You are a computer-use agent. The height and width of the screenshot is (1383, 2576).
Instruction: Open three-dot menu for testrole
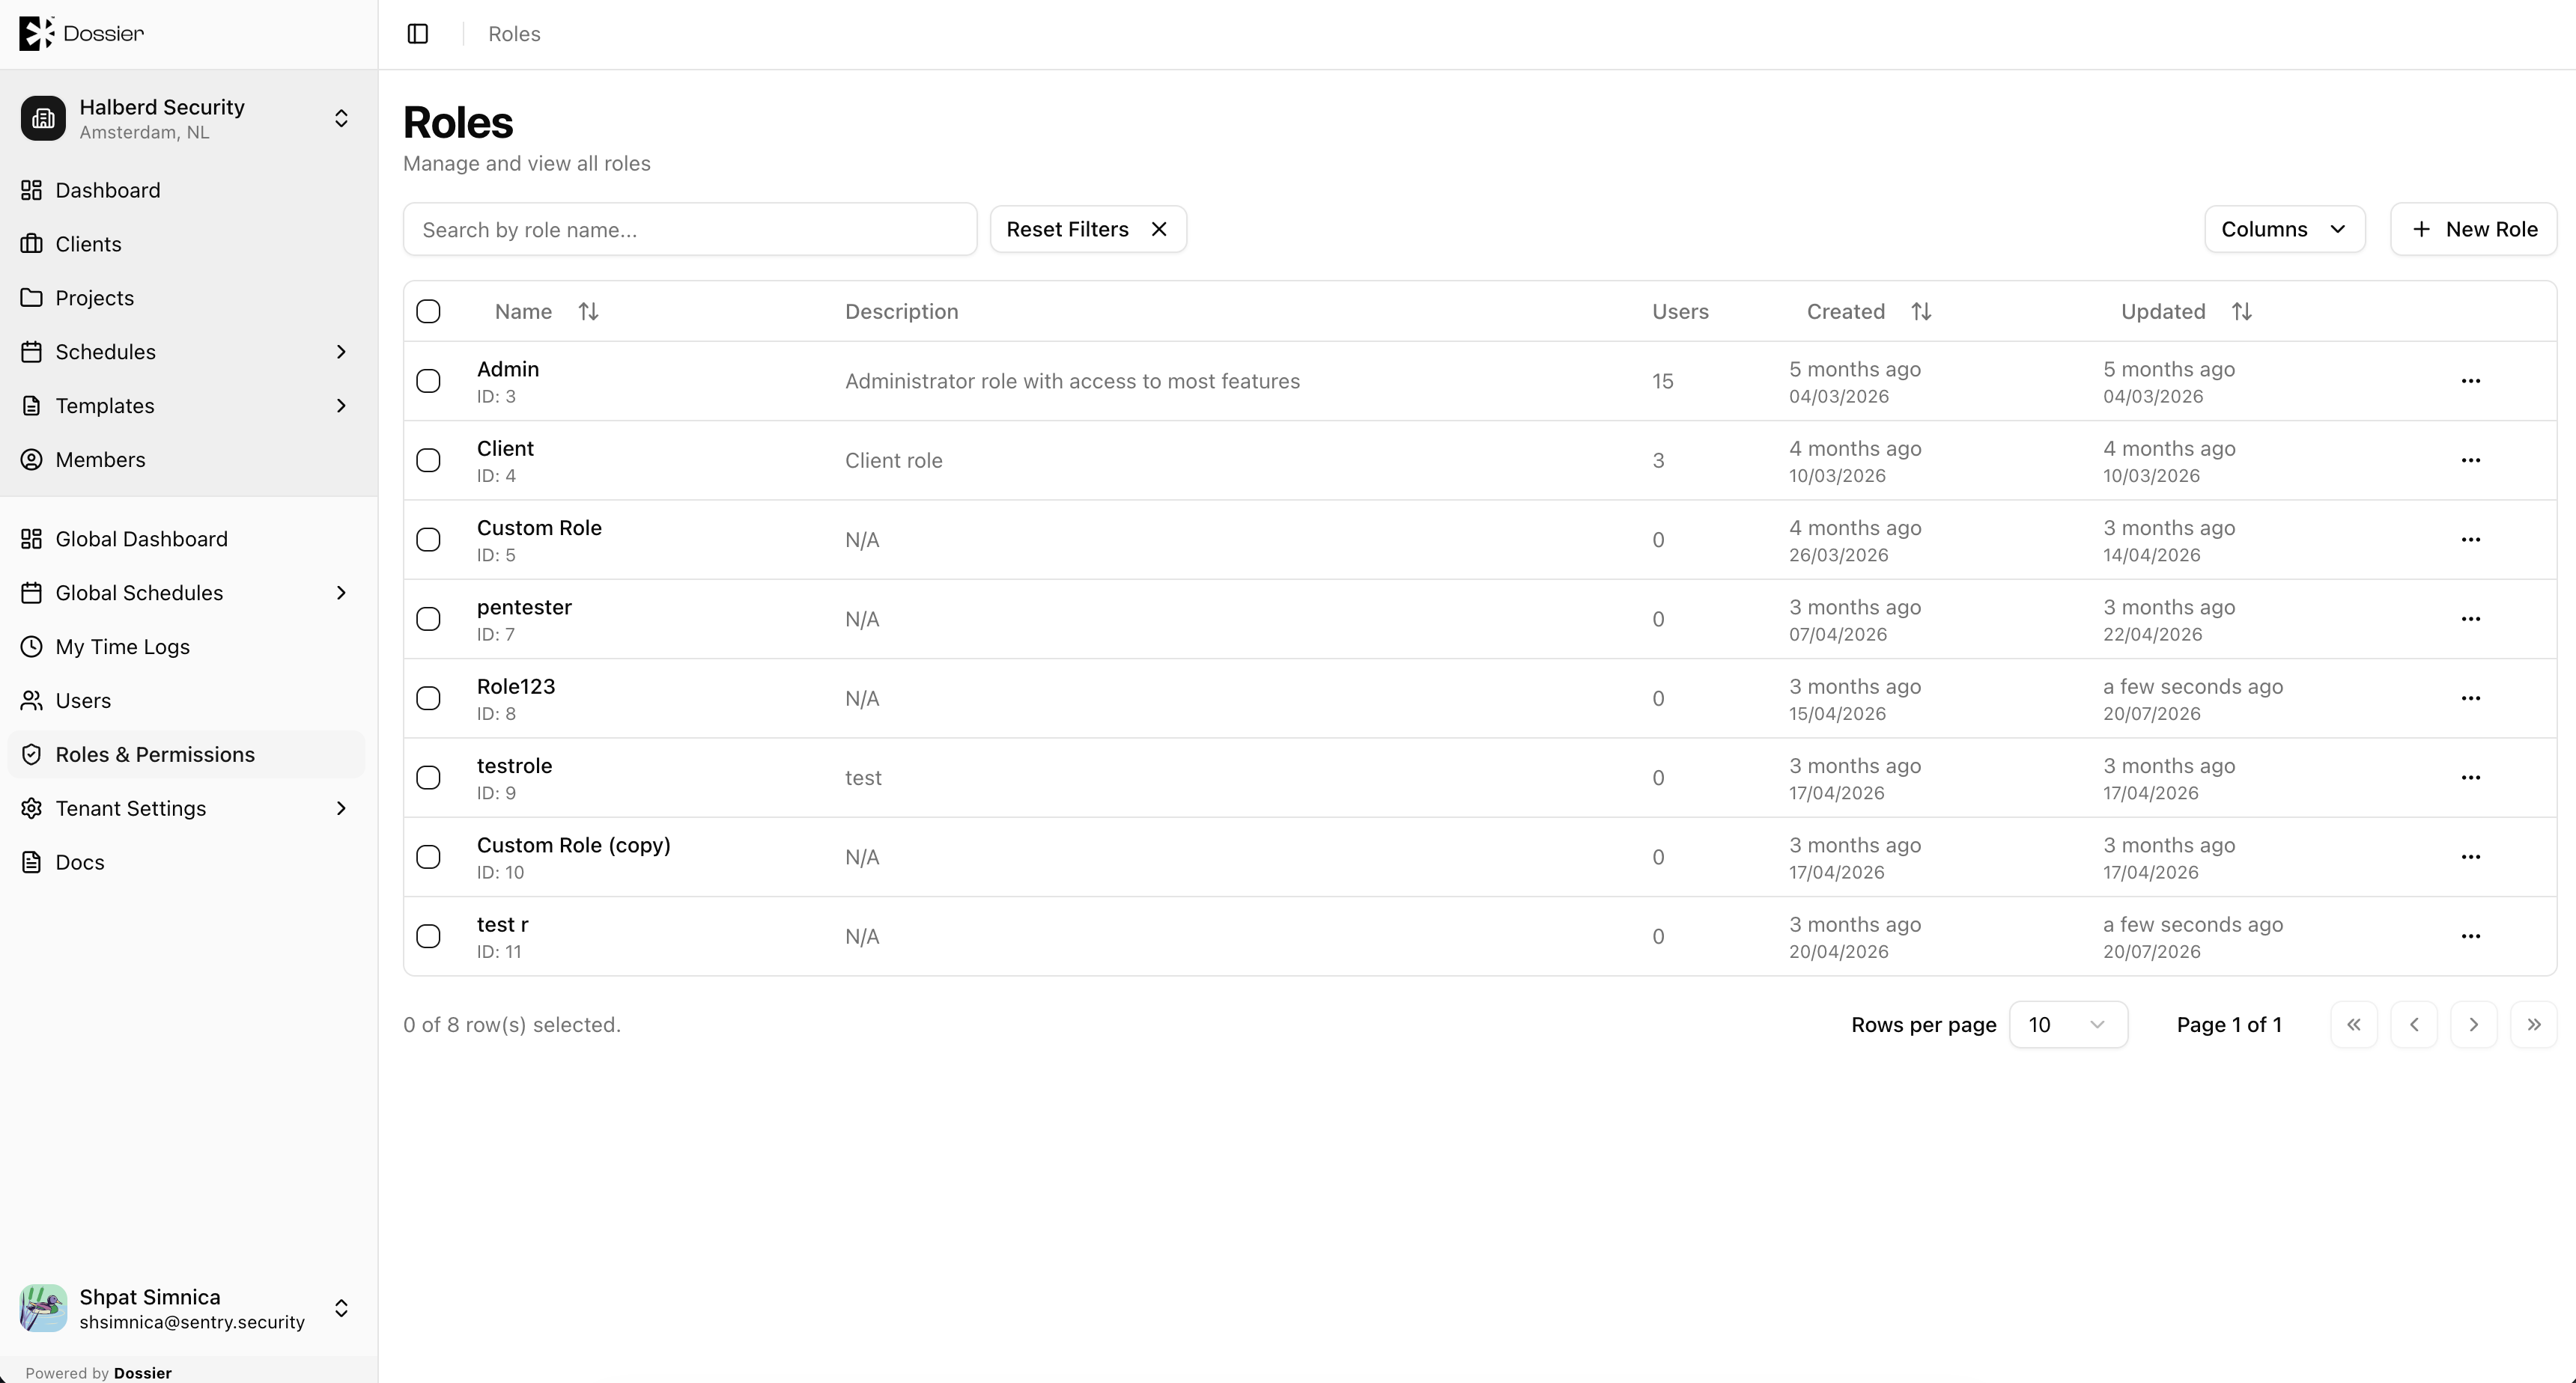coord(2470,778)
